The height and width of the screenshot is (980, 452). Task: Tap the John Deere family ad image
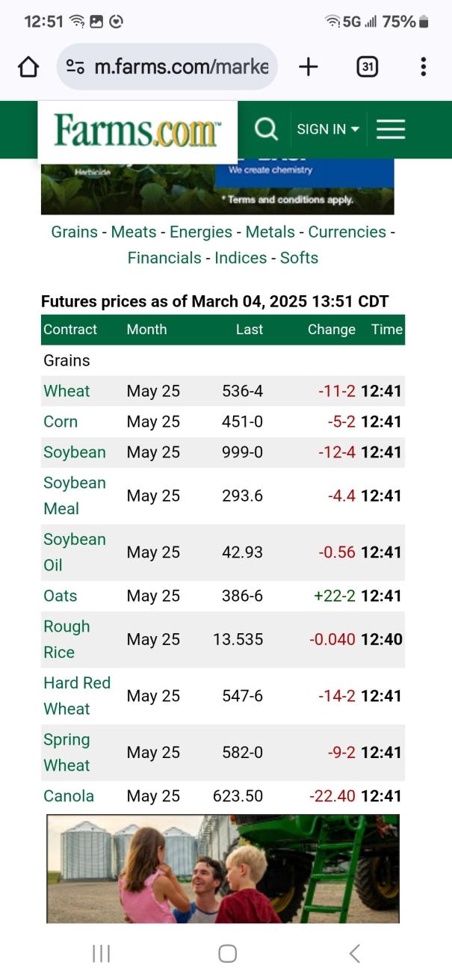click(223, 869)
